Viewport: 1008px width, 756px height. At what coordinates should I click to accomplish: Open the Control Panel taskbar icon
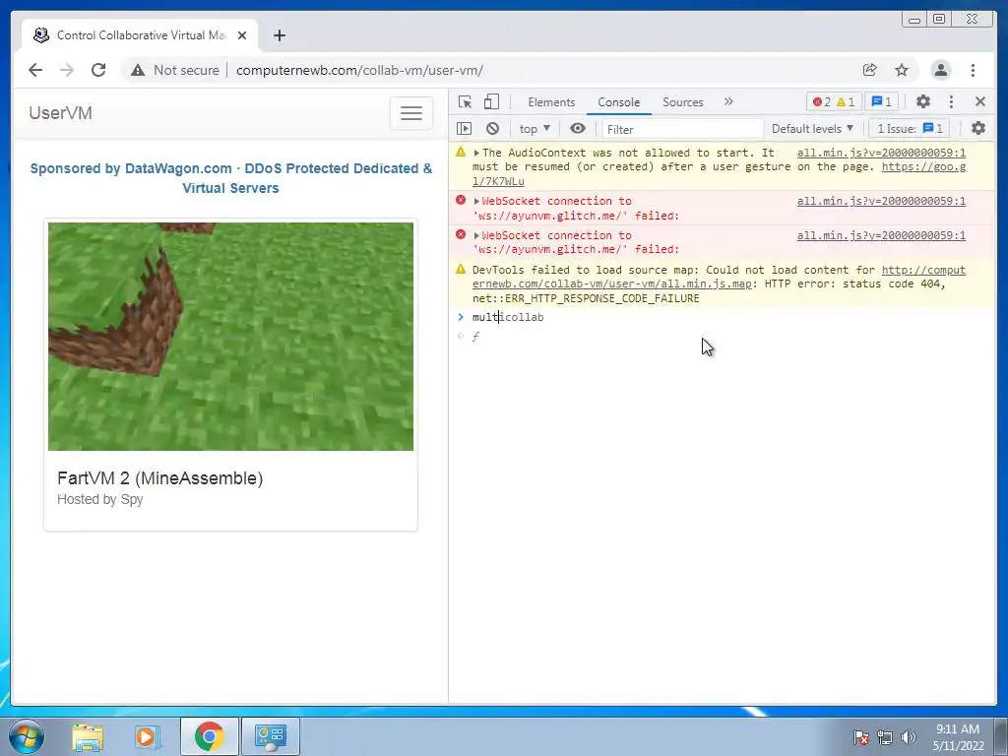[270, 736]
